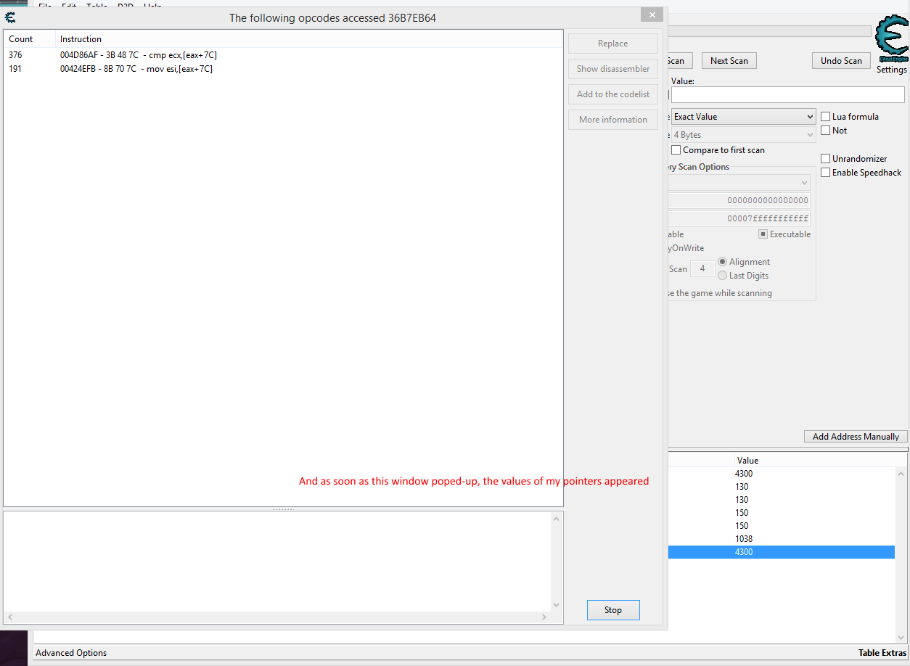
Task: Select the highlighted 4300 row in address list
Action: pyautogui.click(x=781, y=552)
